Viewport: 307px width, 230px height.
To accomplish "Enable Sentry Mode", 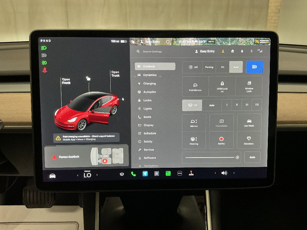I will click(x=222, y=140).
